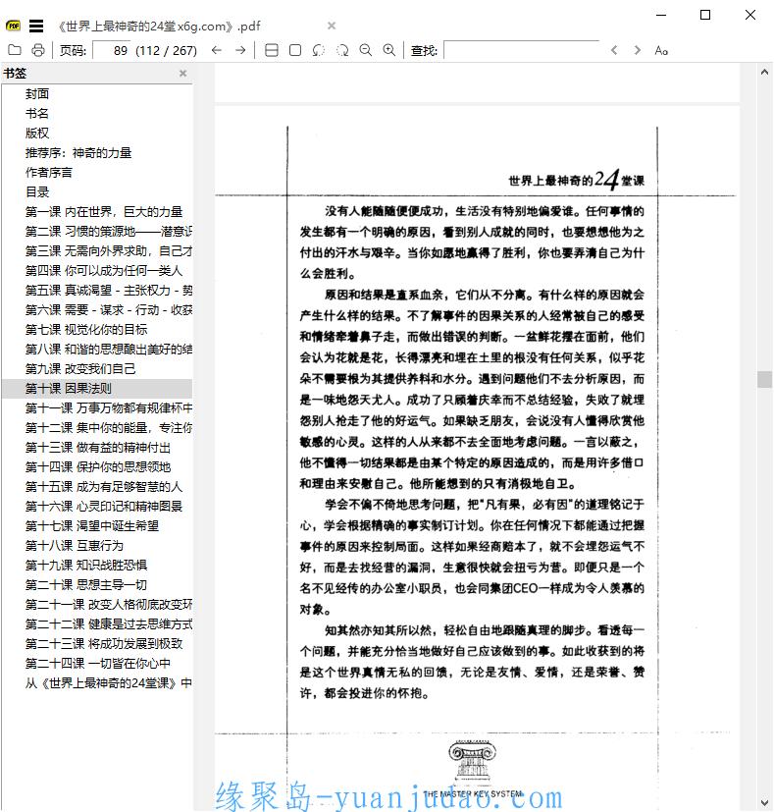Open last bookmark 从《世界上最神奇的24堂课》中
This screenshot has width=774, height=812.
click(x=109, y=683)
